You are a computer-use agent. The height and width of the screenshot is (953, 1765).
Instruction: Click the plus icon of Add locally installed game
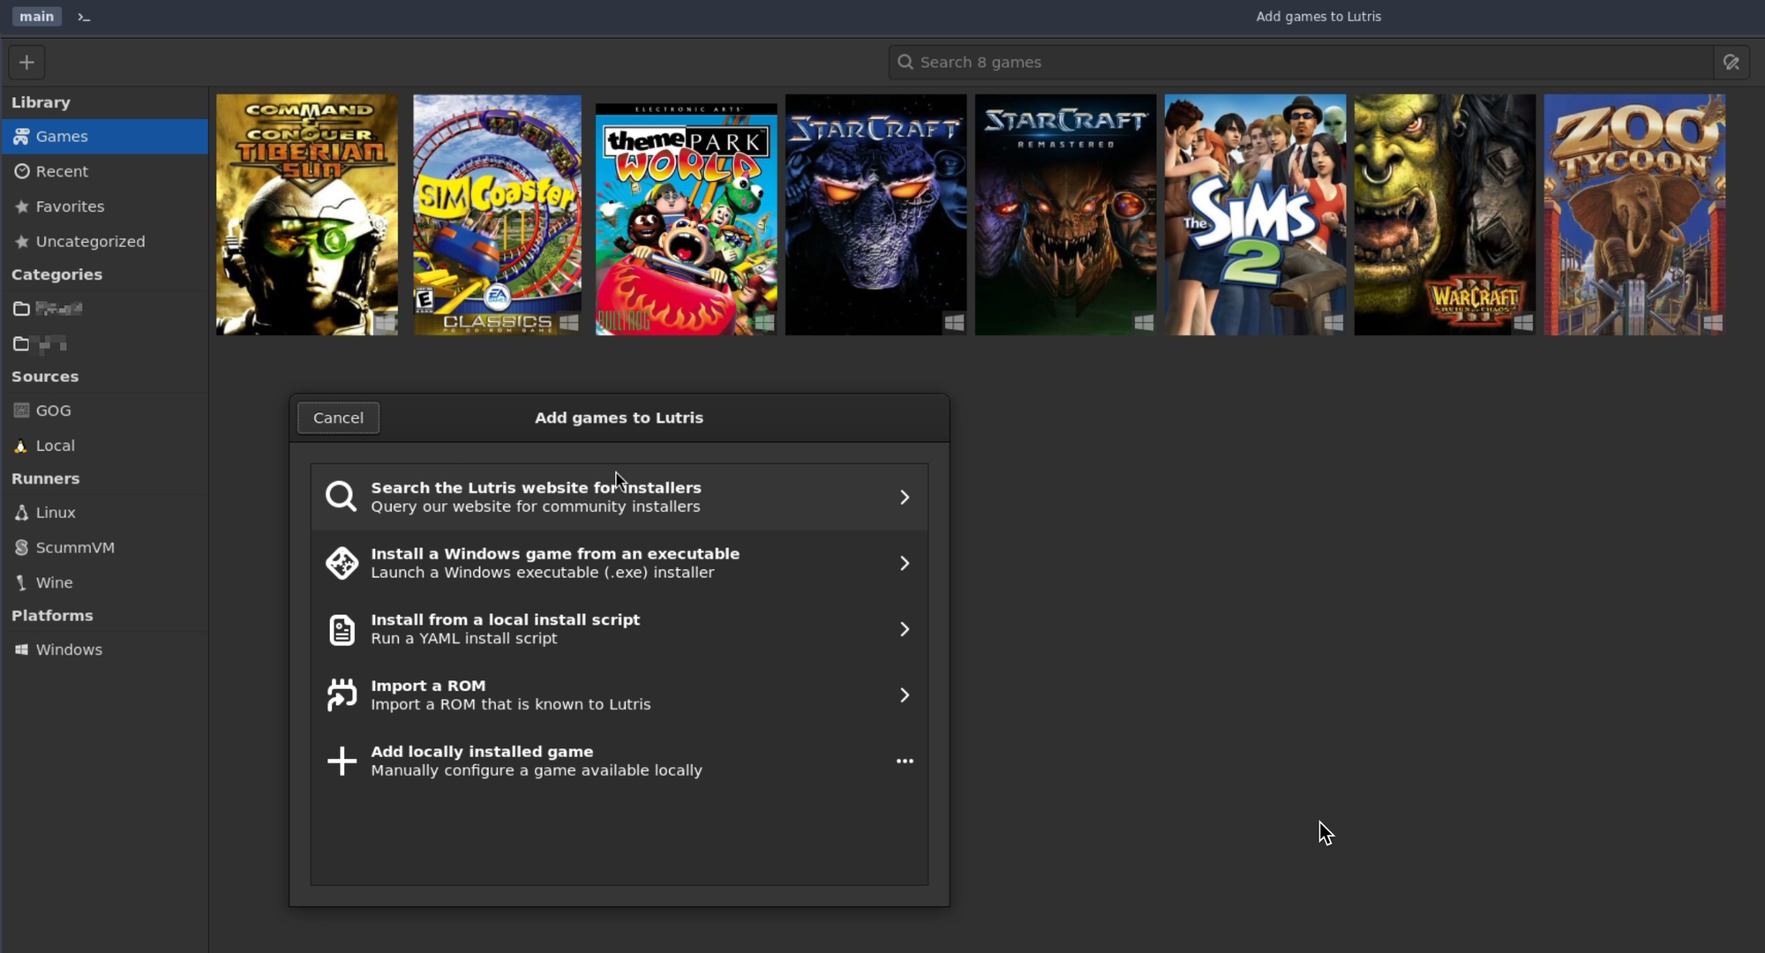[342, 762]
